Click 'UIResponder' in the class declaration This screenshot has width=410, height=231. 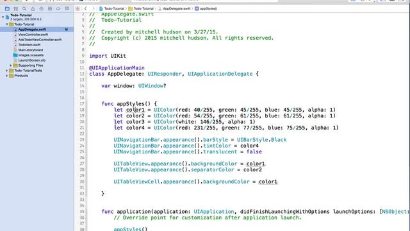click(x=165, y=74)
